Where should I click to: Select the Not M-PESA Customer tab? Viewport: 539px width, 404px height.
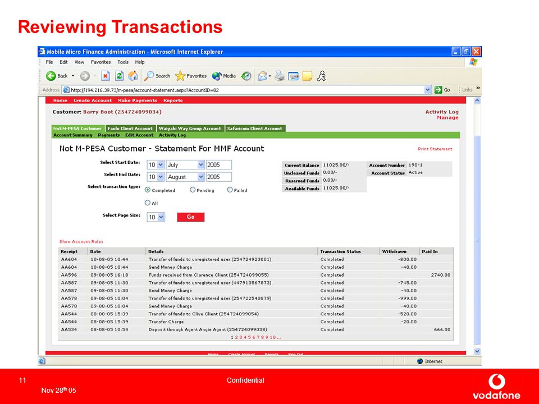tap(77, 128)
